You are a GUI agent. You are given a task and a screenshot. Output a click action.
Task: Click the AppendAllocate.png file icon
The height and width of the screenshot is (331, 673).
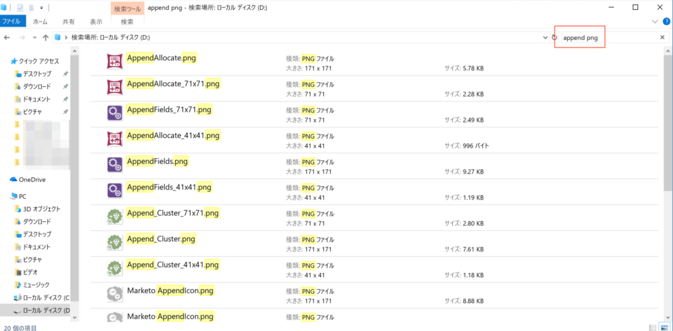[x=114, y=62]
